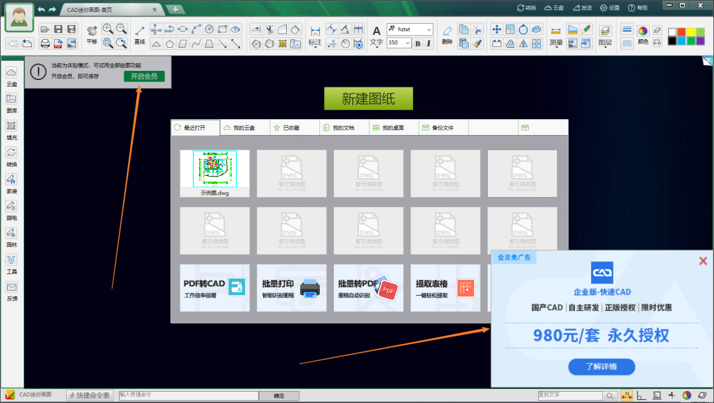Viewport: 714px width, 403px height.
Task: Open the Gallery (图库) sidebar item
Action: click(11, 103)
